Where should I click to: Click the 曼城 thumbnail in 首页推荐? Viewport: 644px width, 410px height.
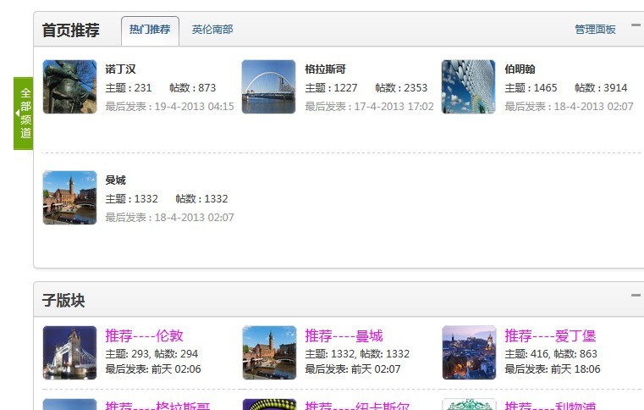[x=69, y=198]
